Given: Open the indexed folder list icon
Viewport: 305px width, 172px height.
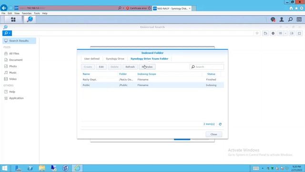Looking at the screenshot, I should tap(265, 33).
